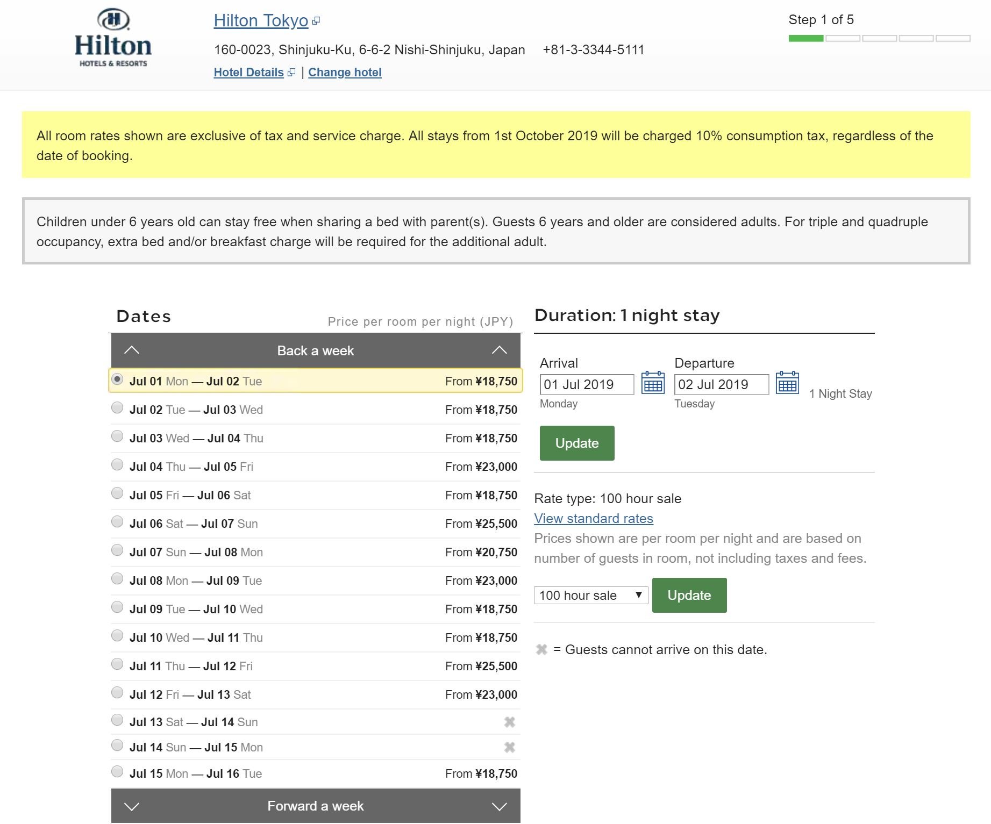Click unavailable X icon for Jul 14 row

pos(510,747)
